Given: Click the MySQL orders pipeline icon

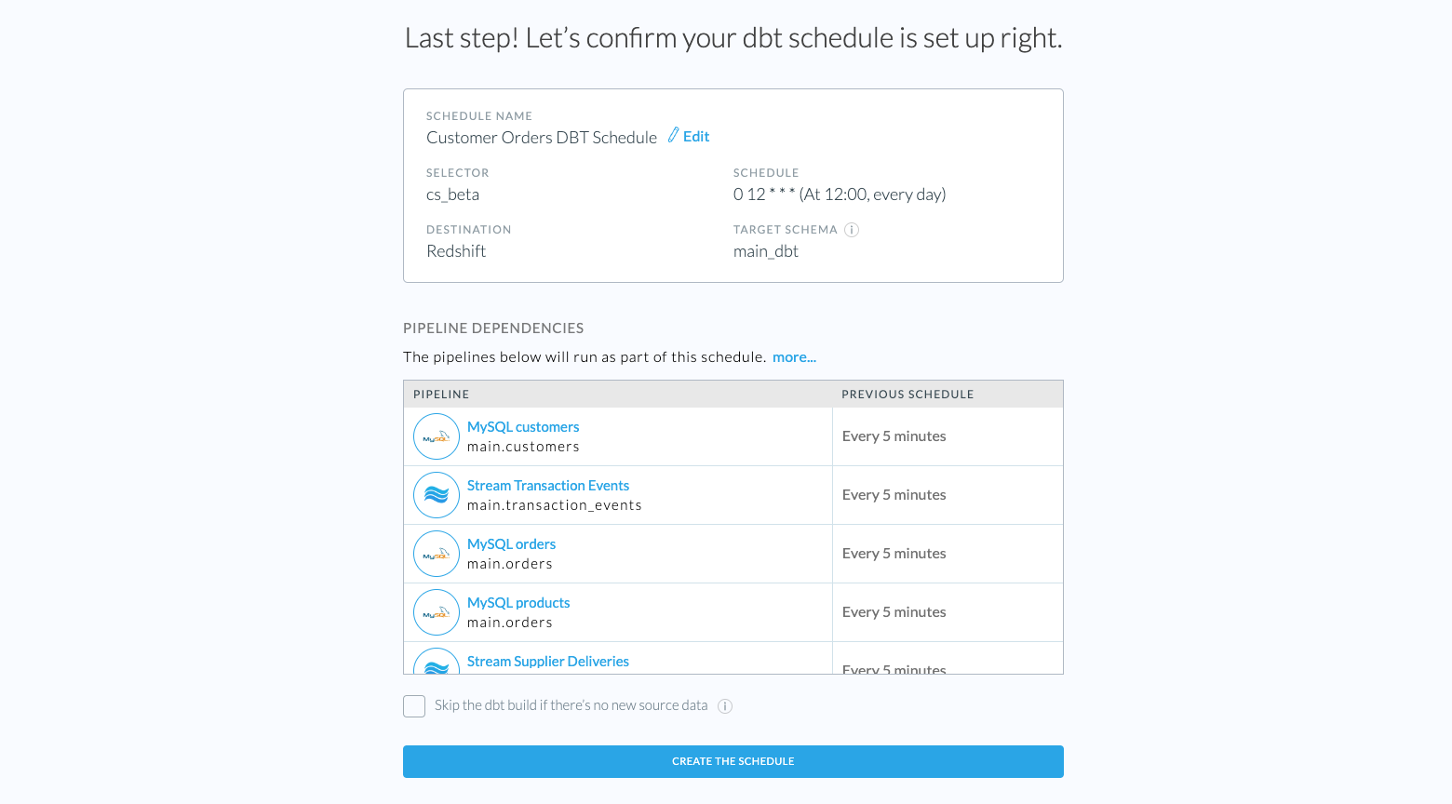Looking at the screenshot, I should [x=437, y=554].
